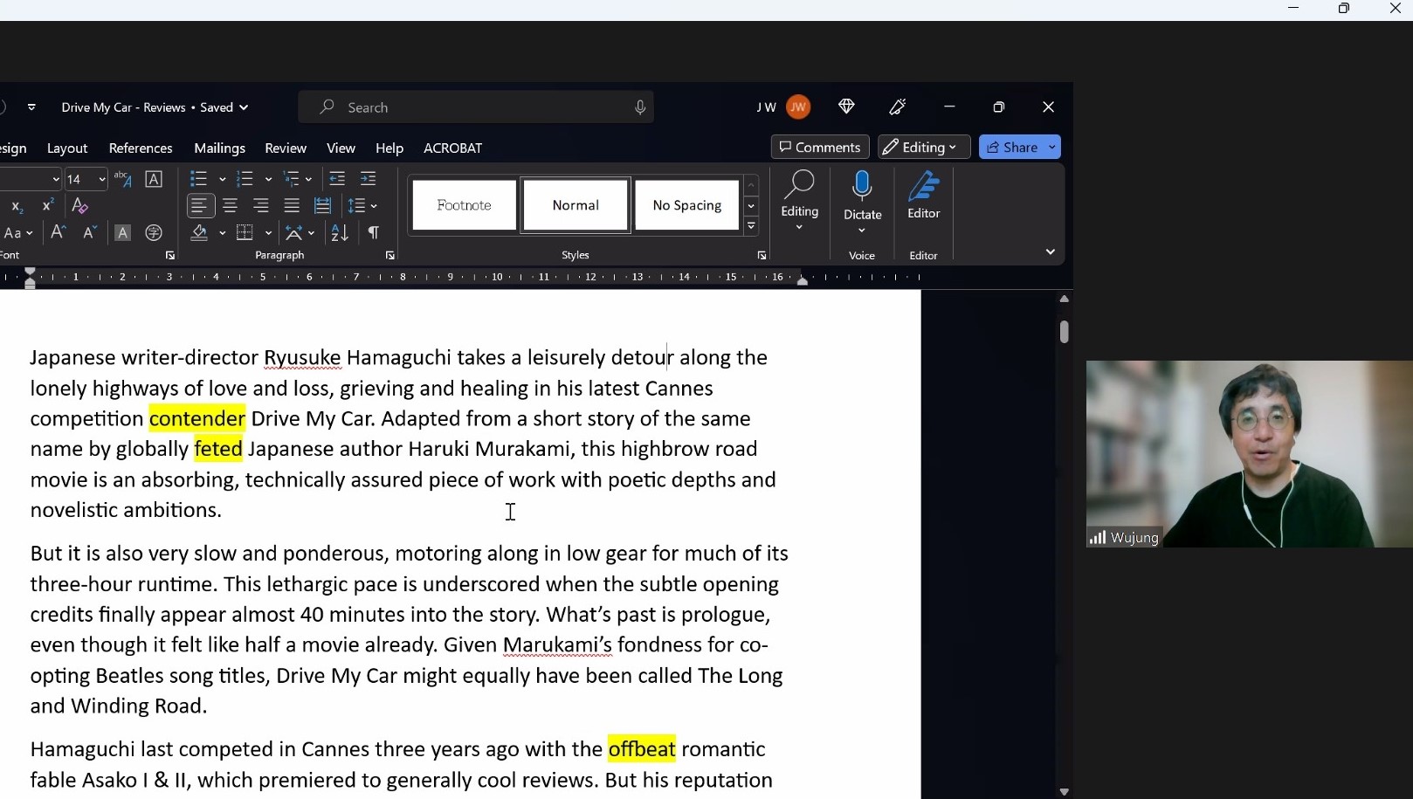1413x799 pixels.
Task: Click the Share button
Action: pos(1012,147)
